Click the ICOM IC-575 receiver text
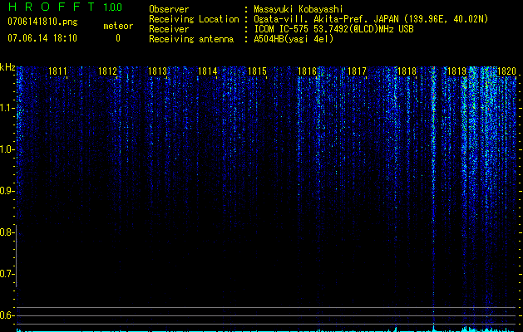The image size is (523, 332). click(333, 29)
